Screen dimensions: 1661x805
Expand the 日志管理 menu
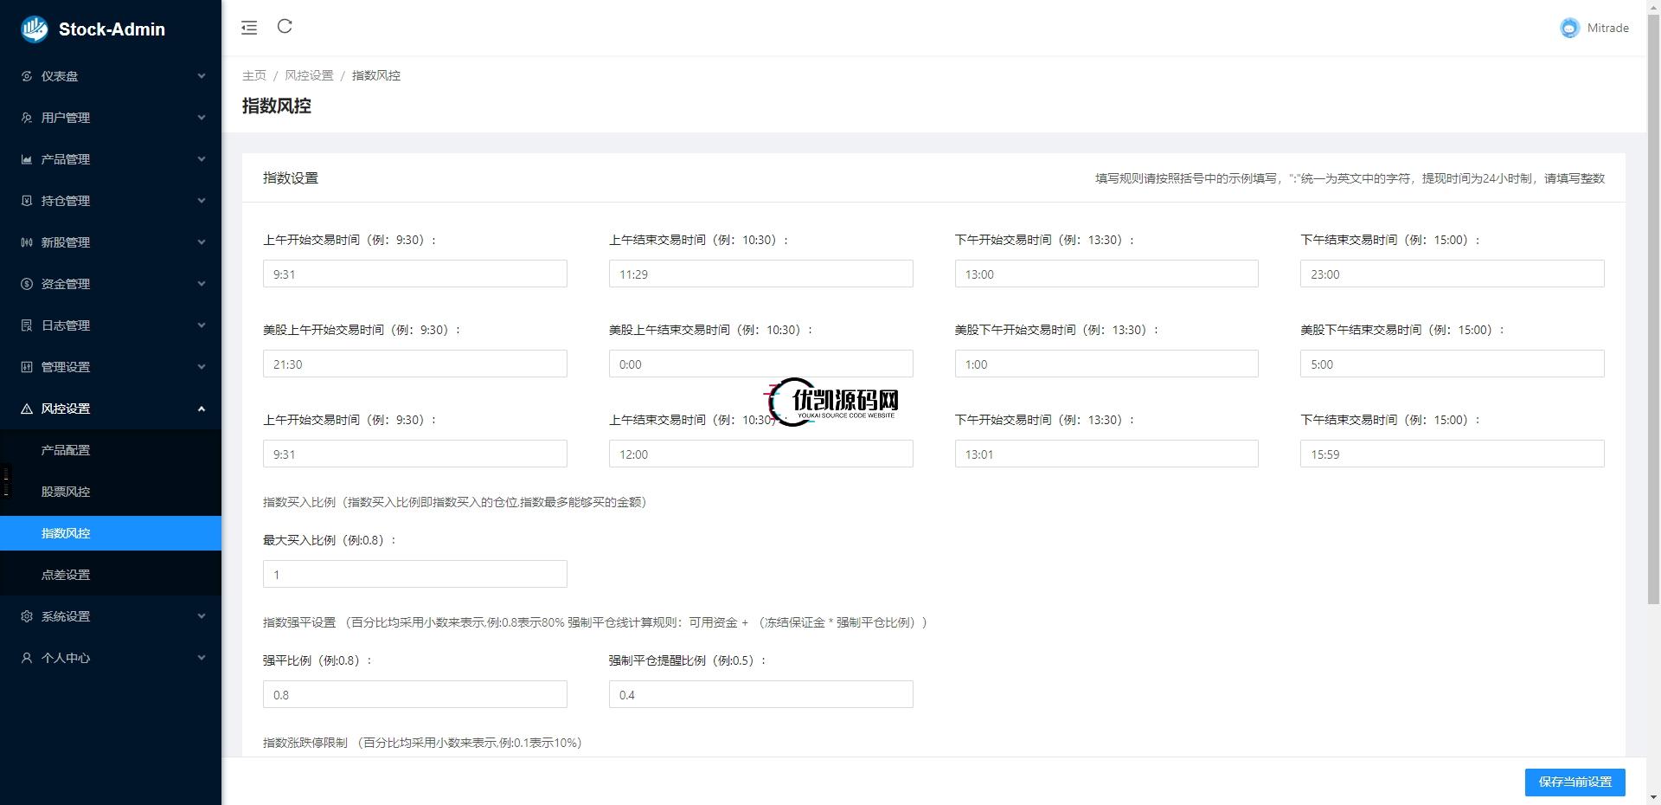point(202,325)
